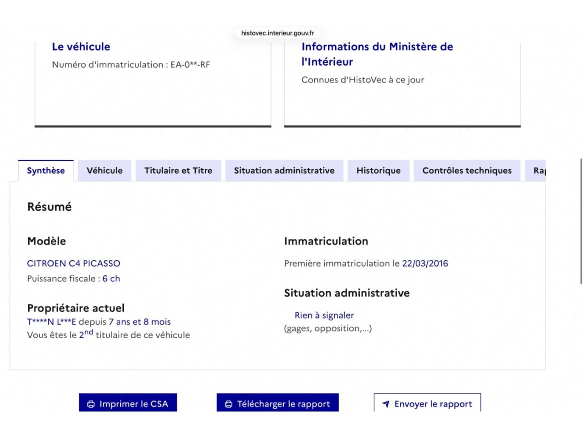This screenshot has height=437, width=583.
Task: Click the page's vertical scrollbar
Action: [x=581, y=221]
